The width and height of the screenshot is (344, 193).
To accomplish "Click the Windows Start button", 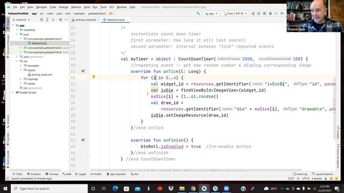I will point(5,188).
